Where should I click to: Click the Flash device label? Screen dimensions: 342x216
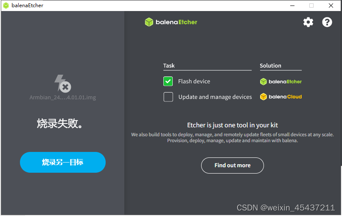(x=194, y=81)
